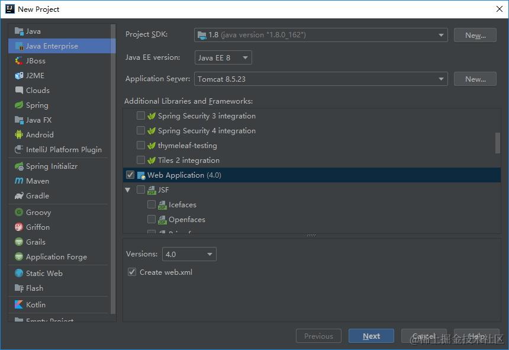Image resolution: width=509 pixels, height=350 pixels.
Task: Select Maven project type
Action: [x=59, y=181]
